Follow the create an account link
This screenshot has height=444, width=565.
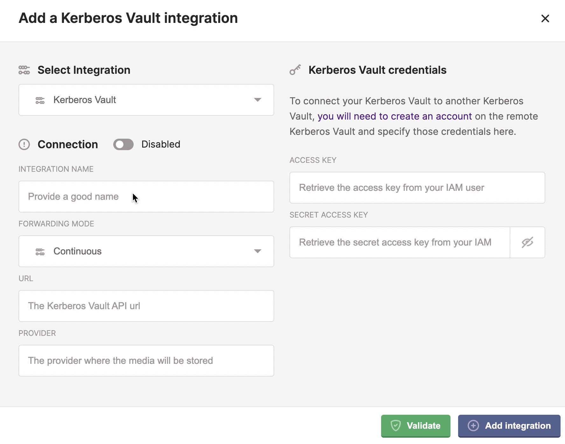pyautogui.click(x=394, y=116)
